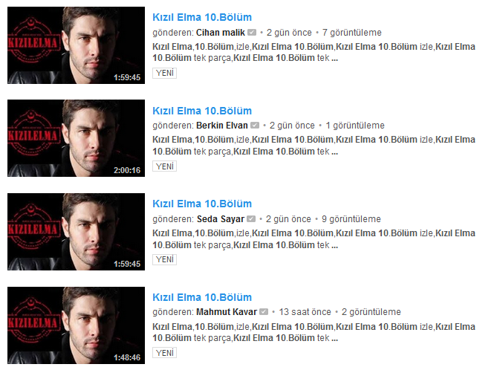Screen dimensions: 500x370
Task: Open Kızıl Elma 10.Bölüm title by Mahmut Kavar
Action: coord(202,297)
